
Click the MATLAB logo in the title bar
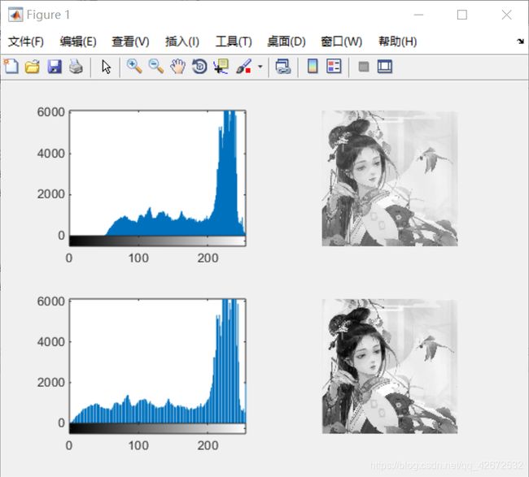15,15
